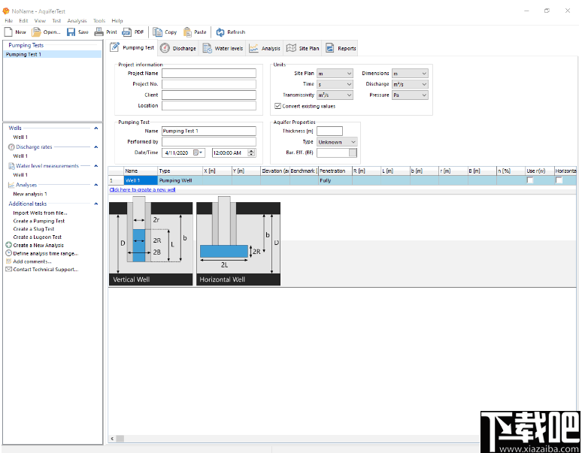Viewport: 582px width, 453px height.
Task: Click the Print toolbar icon
Action: (x=99, y=32)
